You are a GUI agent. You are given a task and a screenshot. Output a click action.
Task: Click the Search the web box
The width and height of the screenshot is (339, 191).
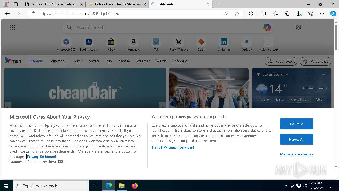click(x=168, y=27)
